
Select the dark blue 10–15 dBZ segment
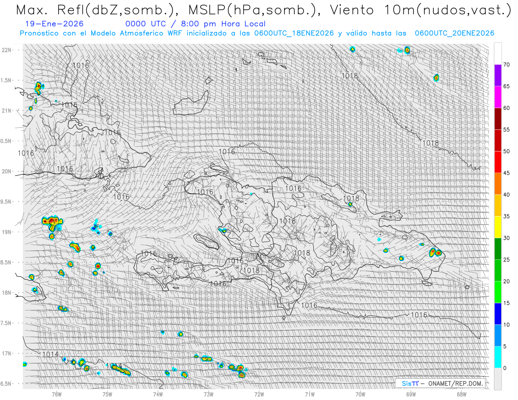coord(498,314)
